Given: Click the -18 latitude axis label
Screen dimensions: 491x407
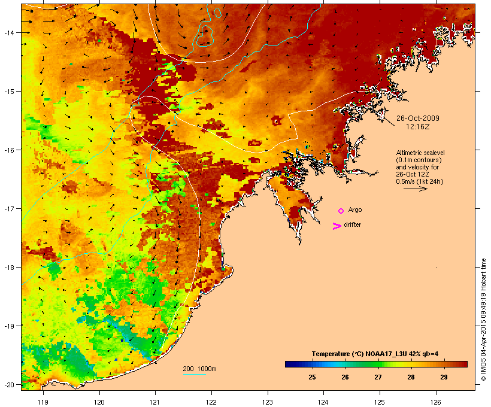Looking at the screenshot, I should [x=9, y=267].
